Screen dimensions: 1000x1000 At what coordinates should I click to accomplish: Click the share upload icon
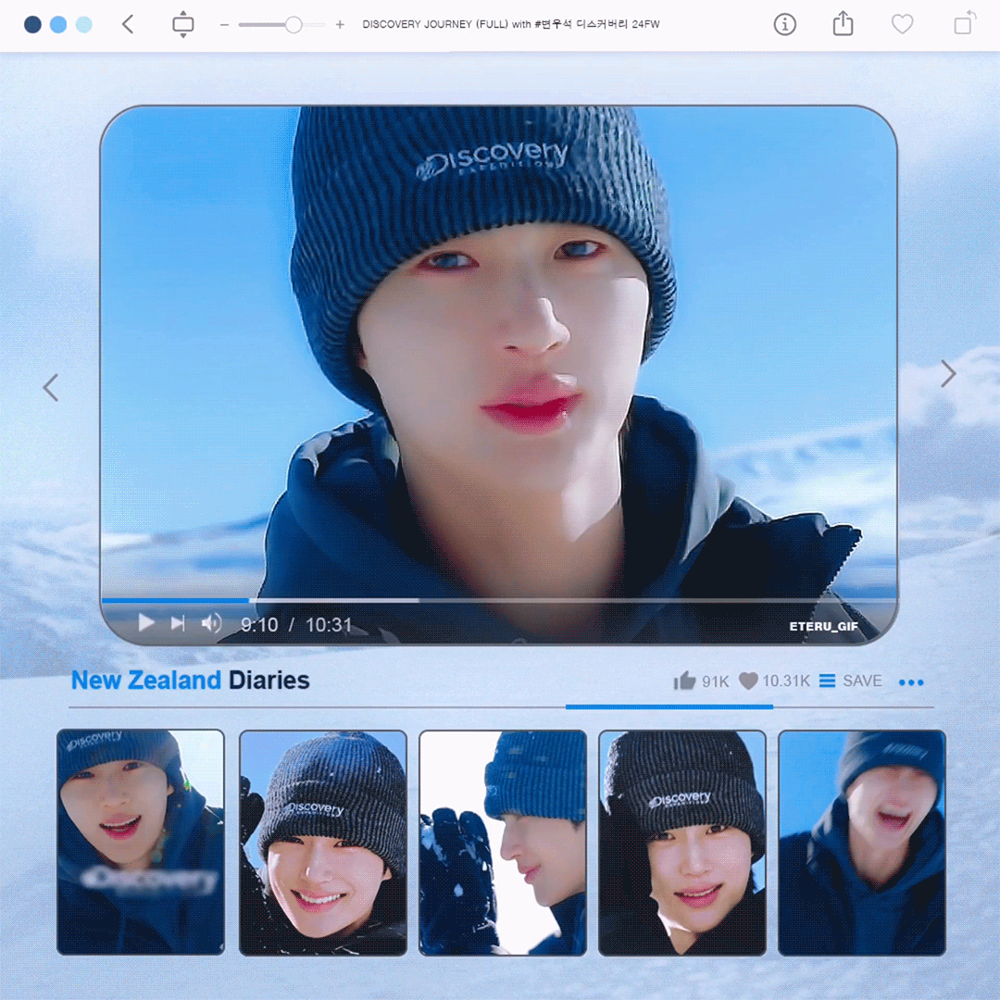point(844,23)
